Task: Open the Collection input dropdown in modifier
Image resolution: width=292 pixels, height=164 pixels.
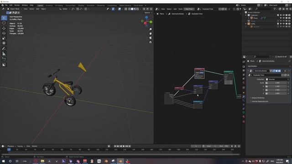Action: (x=277, y=79)
